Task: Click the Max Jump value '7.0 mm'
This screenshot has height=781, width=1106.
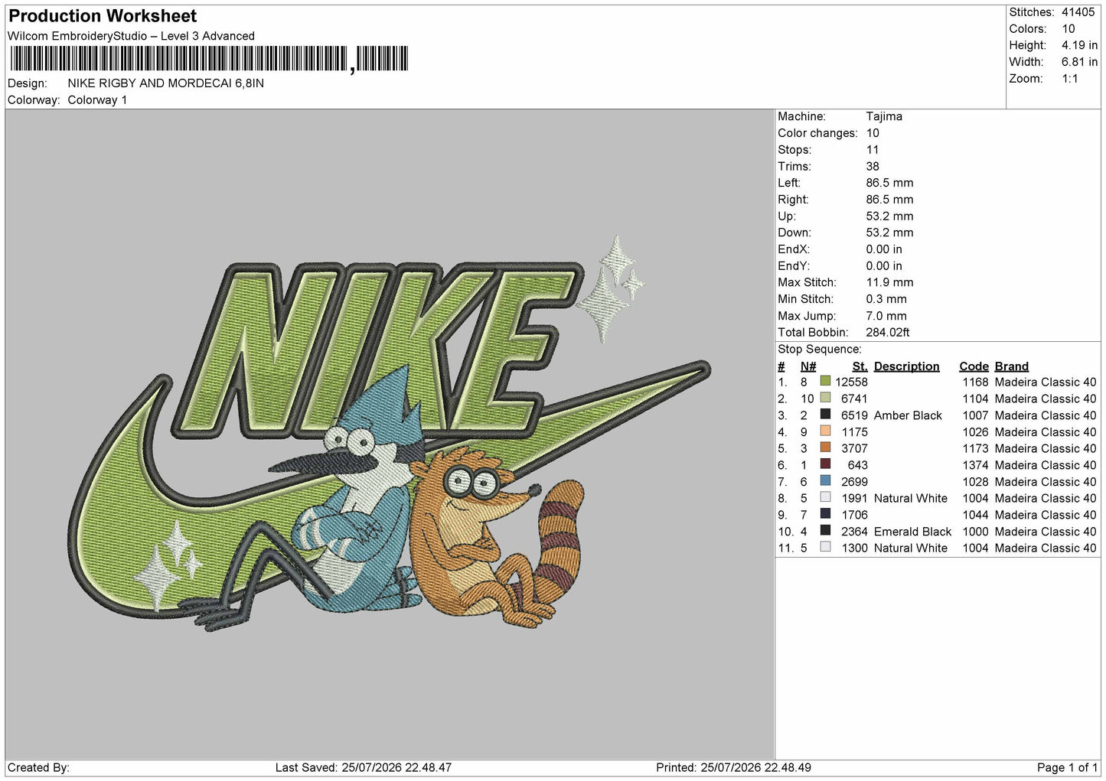Action: 886,316
